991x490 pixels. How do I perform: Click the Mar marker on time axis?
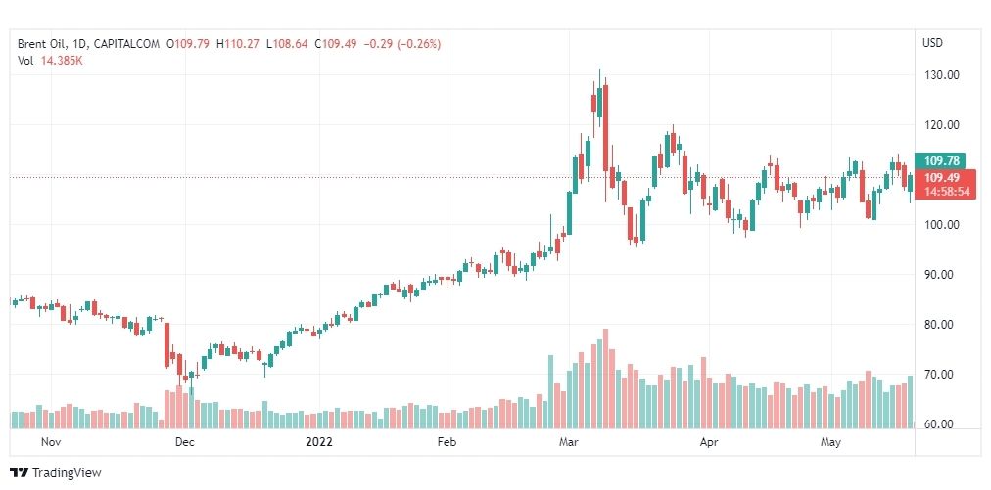(568, 442)
